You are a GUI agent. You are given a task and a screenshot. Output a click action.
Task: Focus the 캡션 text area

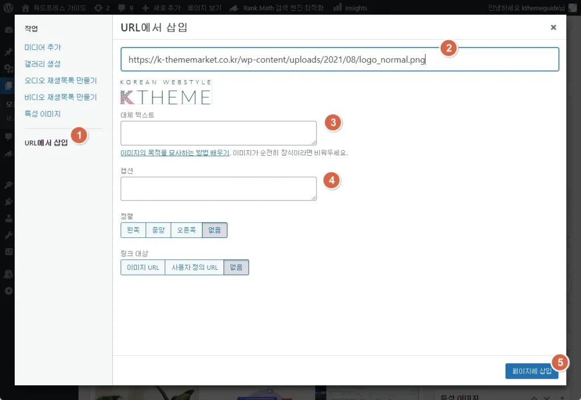coord(218,189)
